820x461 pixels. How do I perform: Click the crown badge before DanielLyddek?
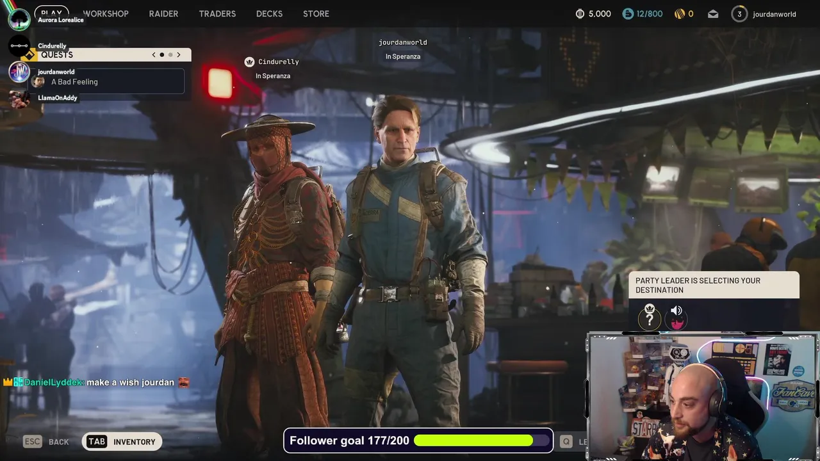click(8, 382)
